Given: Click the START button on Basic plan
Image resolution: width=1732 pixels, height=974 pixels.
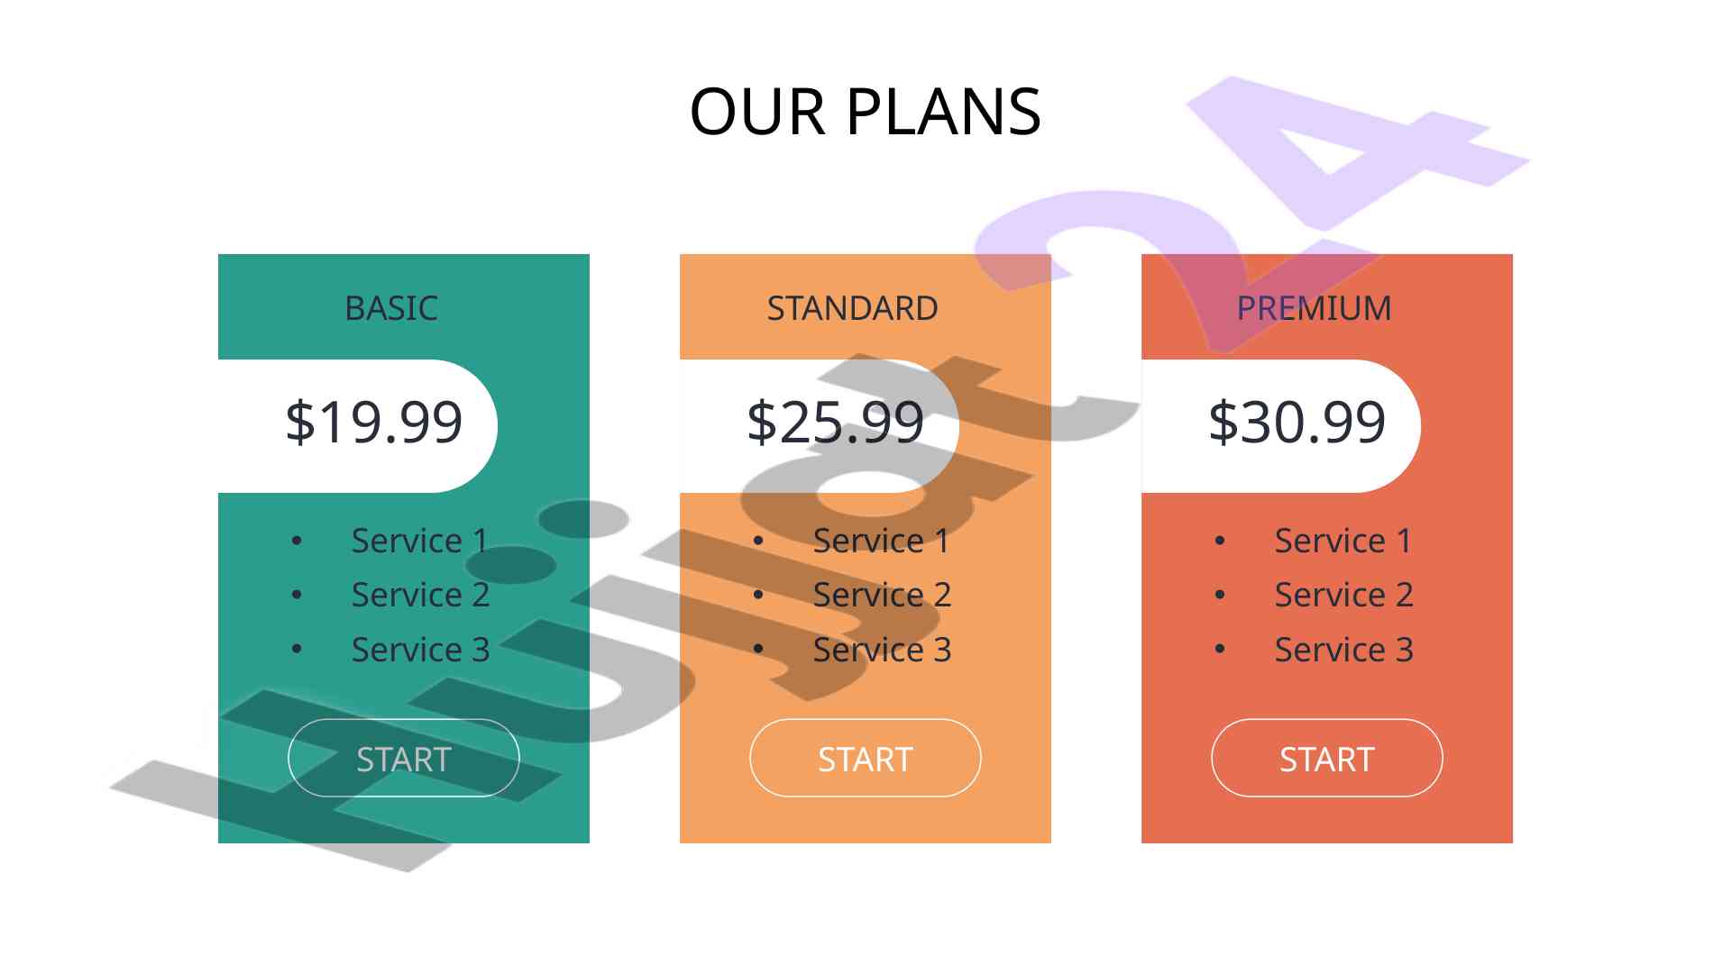Looking at the screenshot, I should pyautogui.click(x=404, y=758).
